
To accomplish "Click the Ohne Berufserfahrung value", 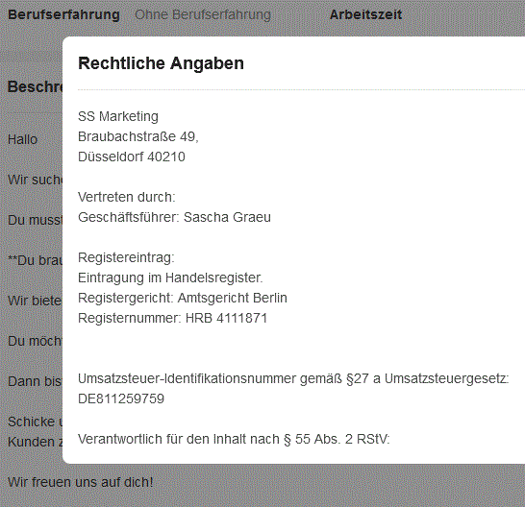I will pos(203,14).
